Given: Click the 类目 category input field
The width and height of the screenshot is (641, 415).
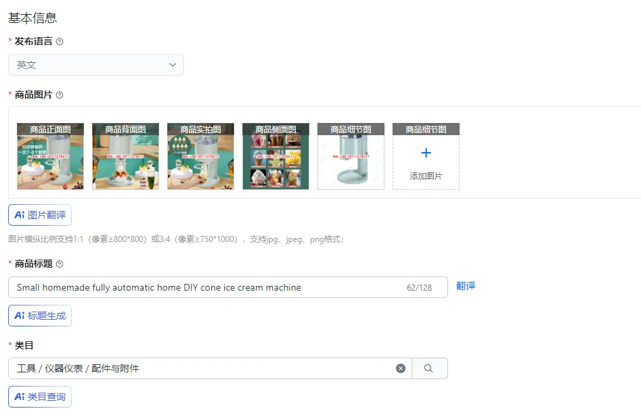Looking at the screenshot, I should (210, 368).
